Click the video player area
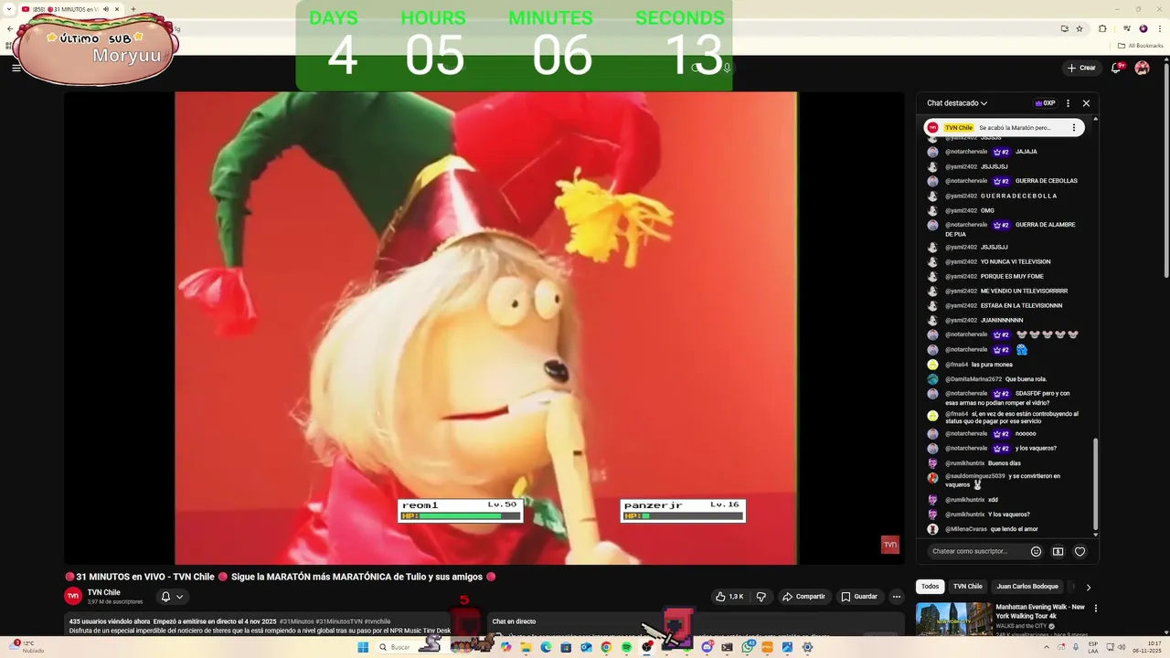Screen dimensions: 1170x658 [x=485, y=328]
